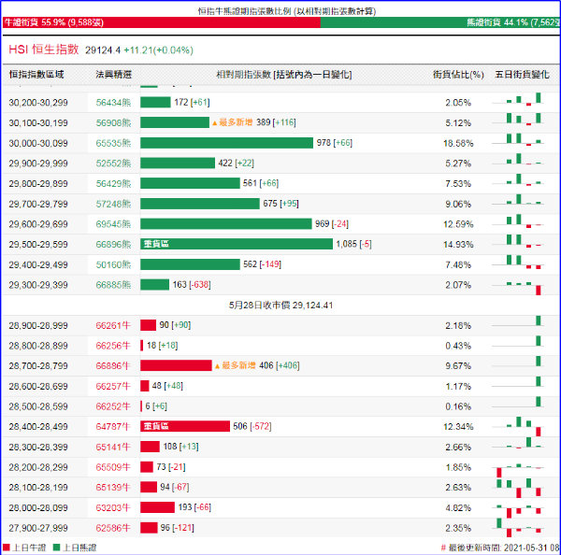
Task: Click the 最後更新時間 timestamp
Action: point(501,548)
